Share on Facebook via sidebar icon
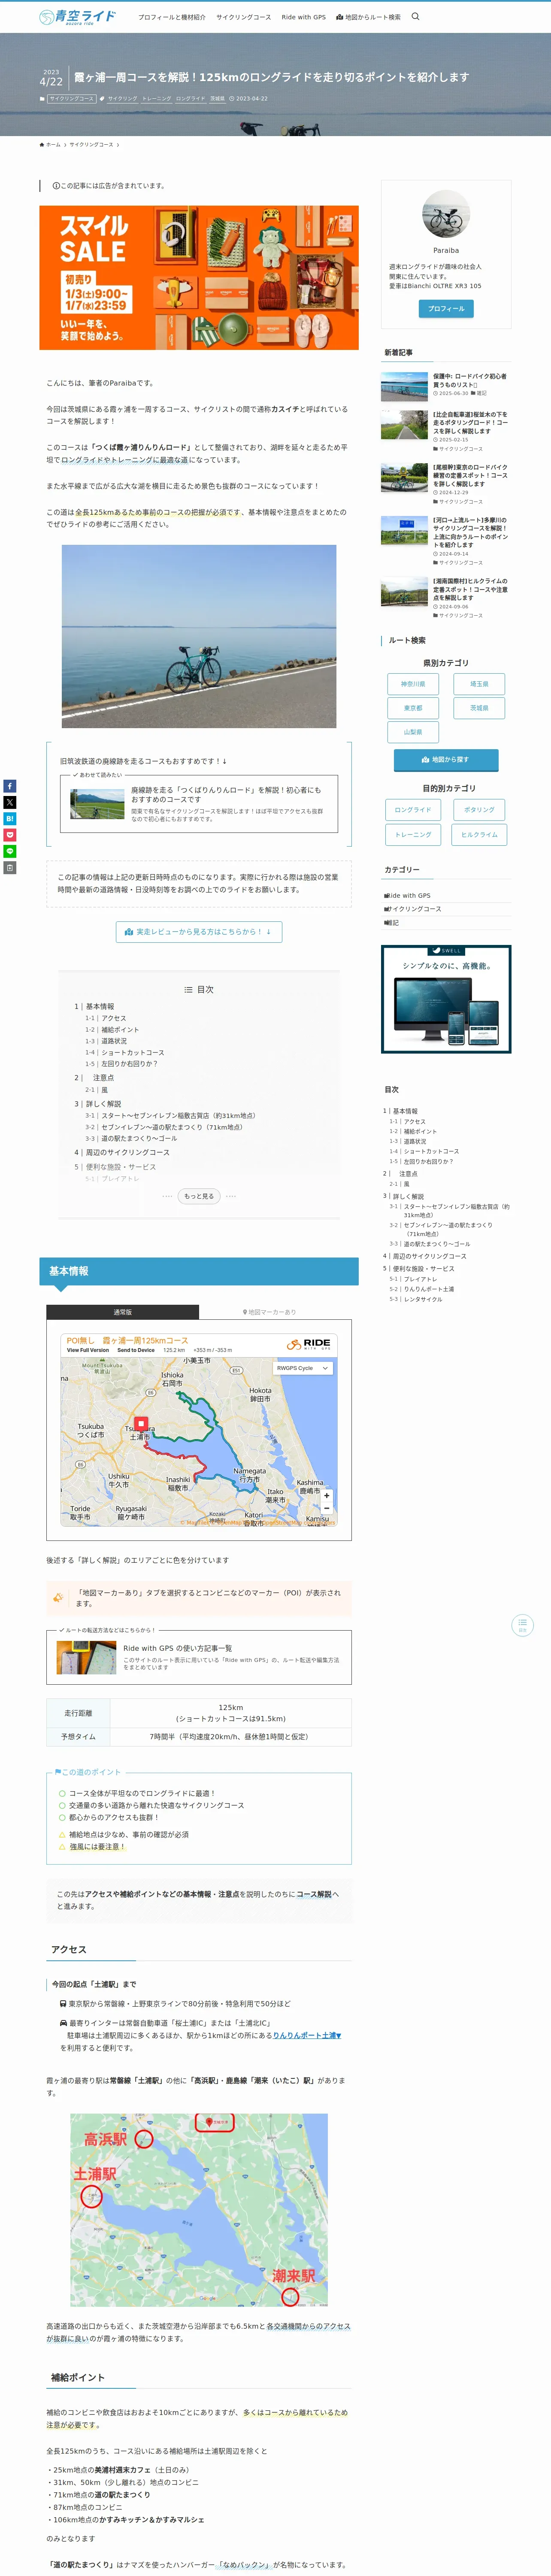 pos(10,786)
